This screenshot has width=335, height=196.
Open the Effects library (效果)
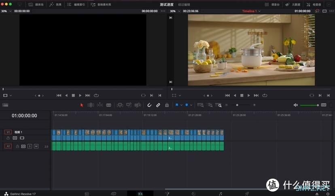coord(55,4)
